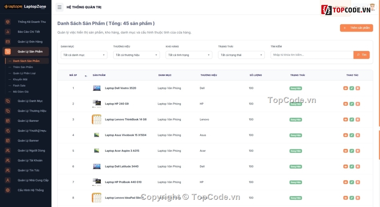Click the Quản Lý Tài Khoản icon
This screenshot has width=380, height=207.
8,161
